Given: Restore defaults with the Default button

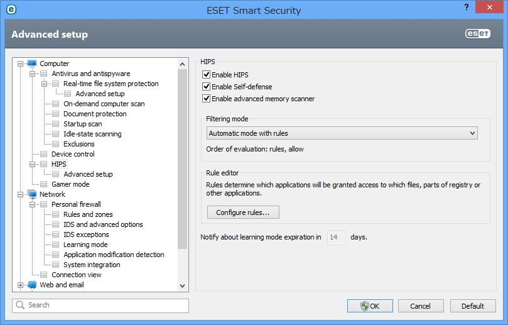Looking at the screenshot, I should (473, 306).
